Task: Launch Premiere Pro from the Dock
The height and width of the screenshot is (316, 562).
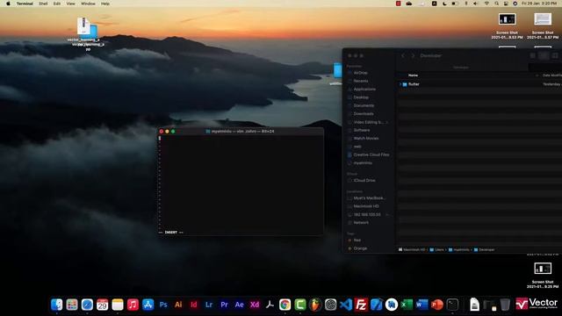Action: point(224,305)
